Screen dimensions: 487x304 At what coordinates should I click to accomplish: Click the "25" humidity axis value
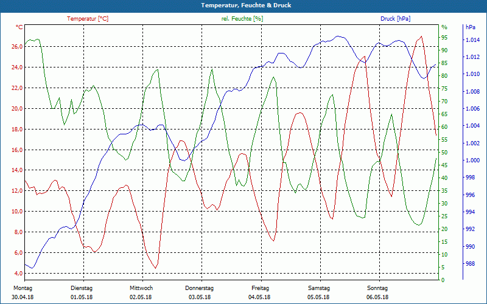coord(444,216)
